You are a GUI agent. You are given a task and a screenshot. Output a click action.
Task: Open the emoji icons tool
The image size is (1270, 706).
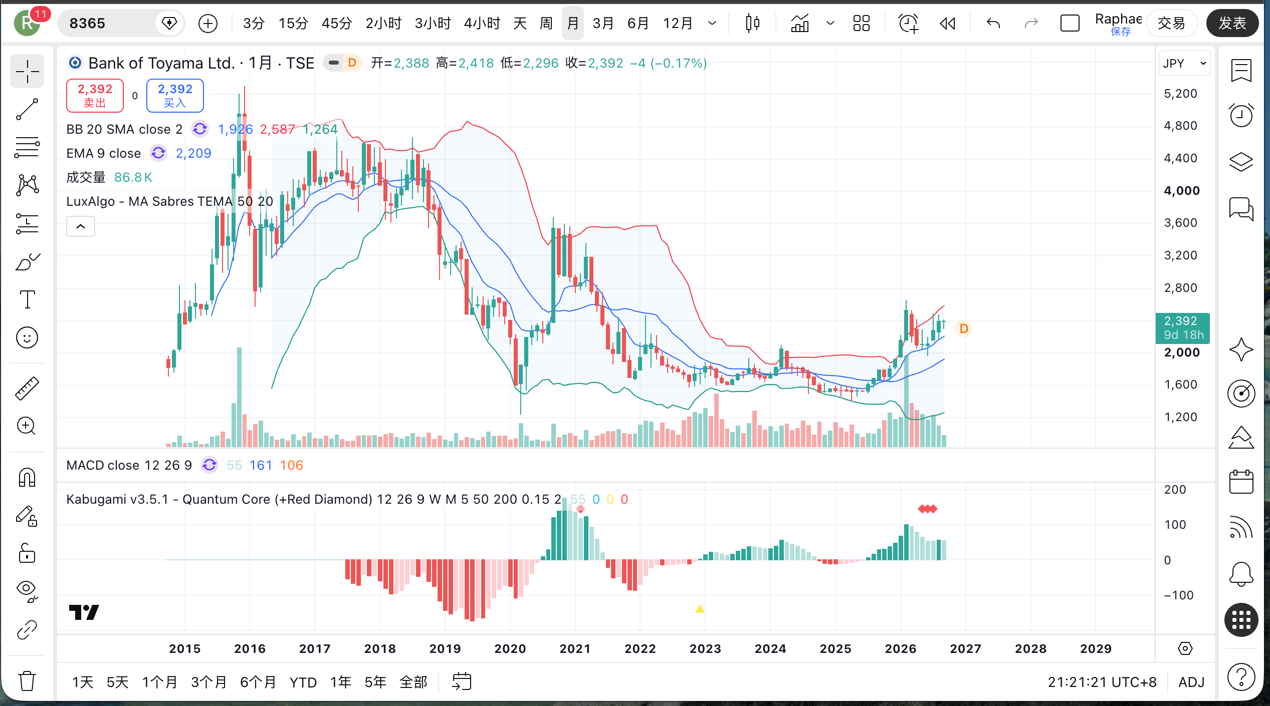(27, 337)
